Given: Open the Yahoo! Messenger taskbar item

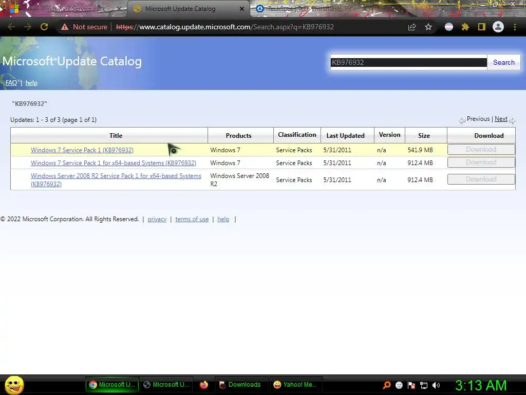Looking at the screenshot, I should coord(295,385).
